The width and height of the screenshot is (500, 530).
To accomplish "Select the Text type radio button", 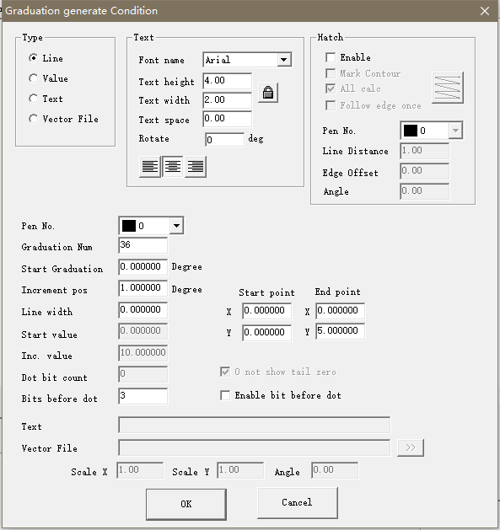I will [x=33, y=99].
